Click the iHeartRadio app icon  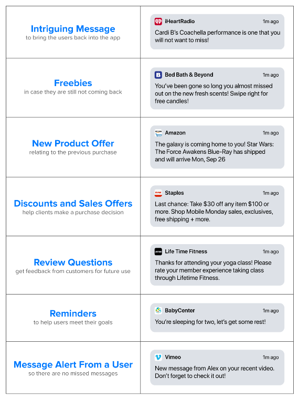tap(158, 22)
